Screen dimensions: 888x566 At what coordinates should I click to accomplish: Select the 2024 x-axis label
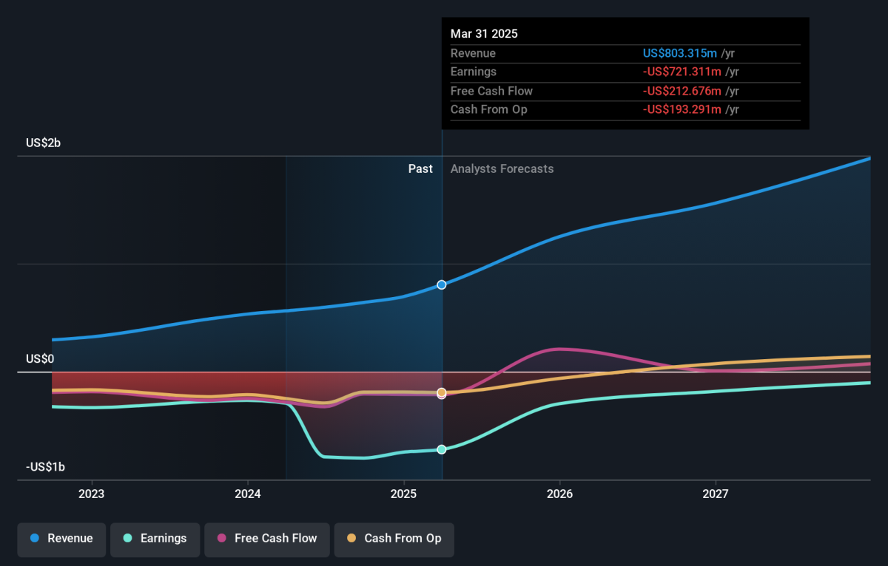coord(247,493)
